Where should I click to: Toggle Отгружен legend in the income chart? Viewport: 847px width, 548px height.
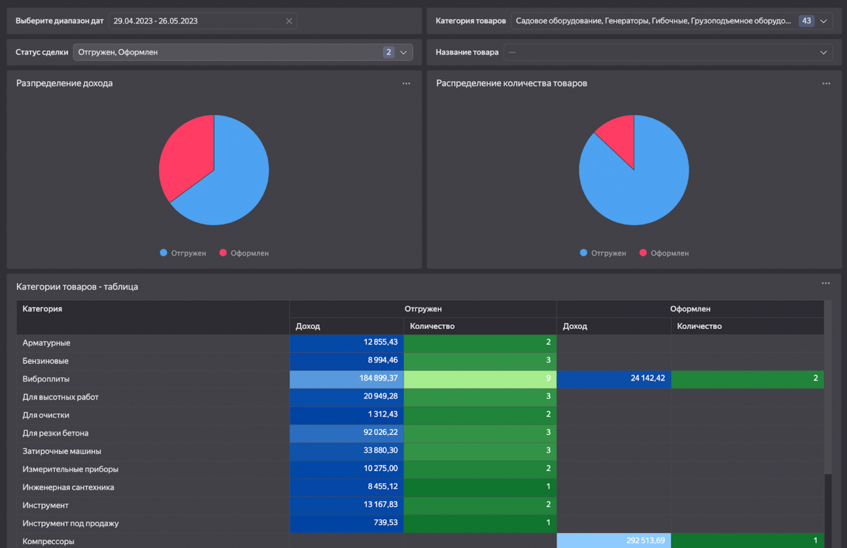(x=183, y=253)
